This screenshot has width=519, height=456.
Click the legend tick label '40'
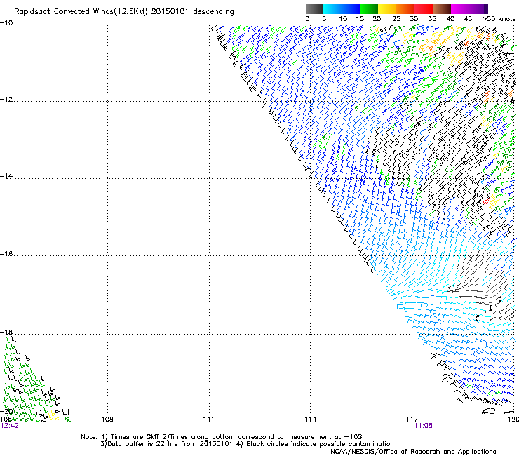450,19
